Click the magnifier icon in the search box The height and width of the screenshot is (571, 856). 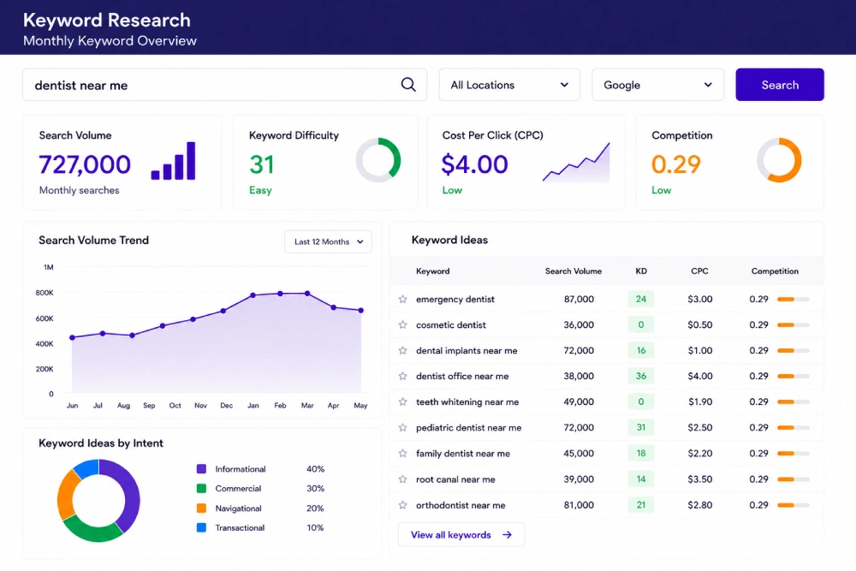pos(408,85)
